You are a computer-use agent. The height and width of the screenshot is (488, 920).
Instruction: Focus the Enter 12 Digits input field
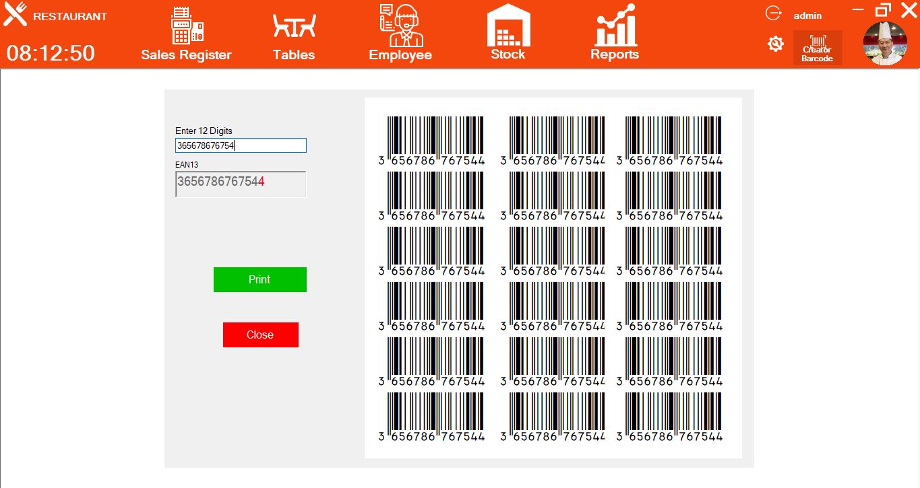(241, 145)
